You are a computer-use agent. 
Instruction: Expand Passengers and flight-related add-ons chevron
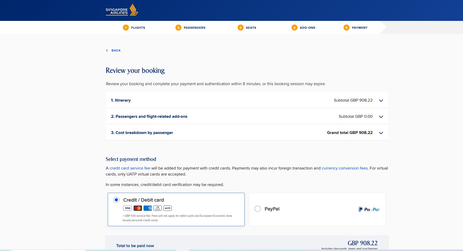click(381, 117)
